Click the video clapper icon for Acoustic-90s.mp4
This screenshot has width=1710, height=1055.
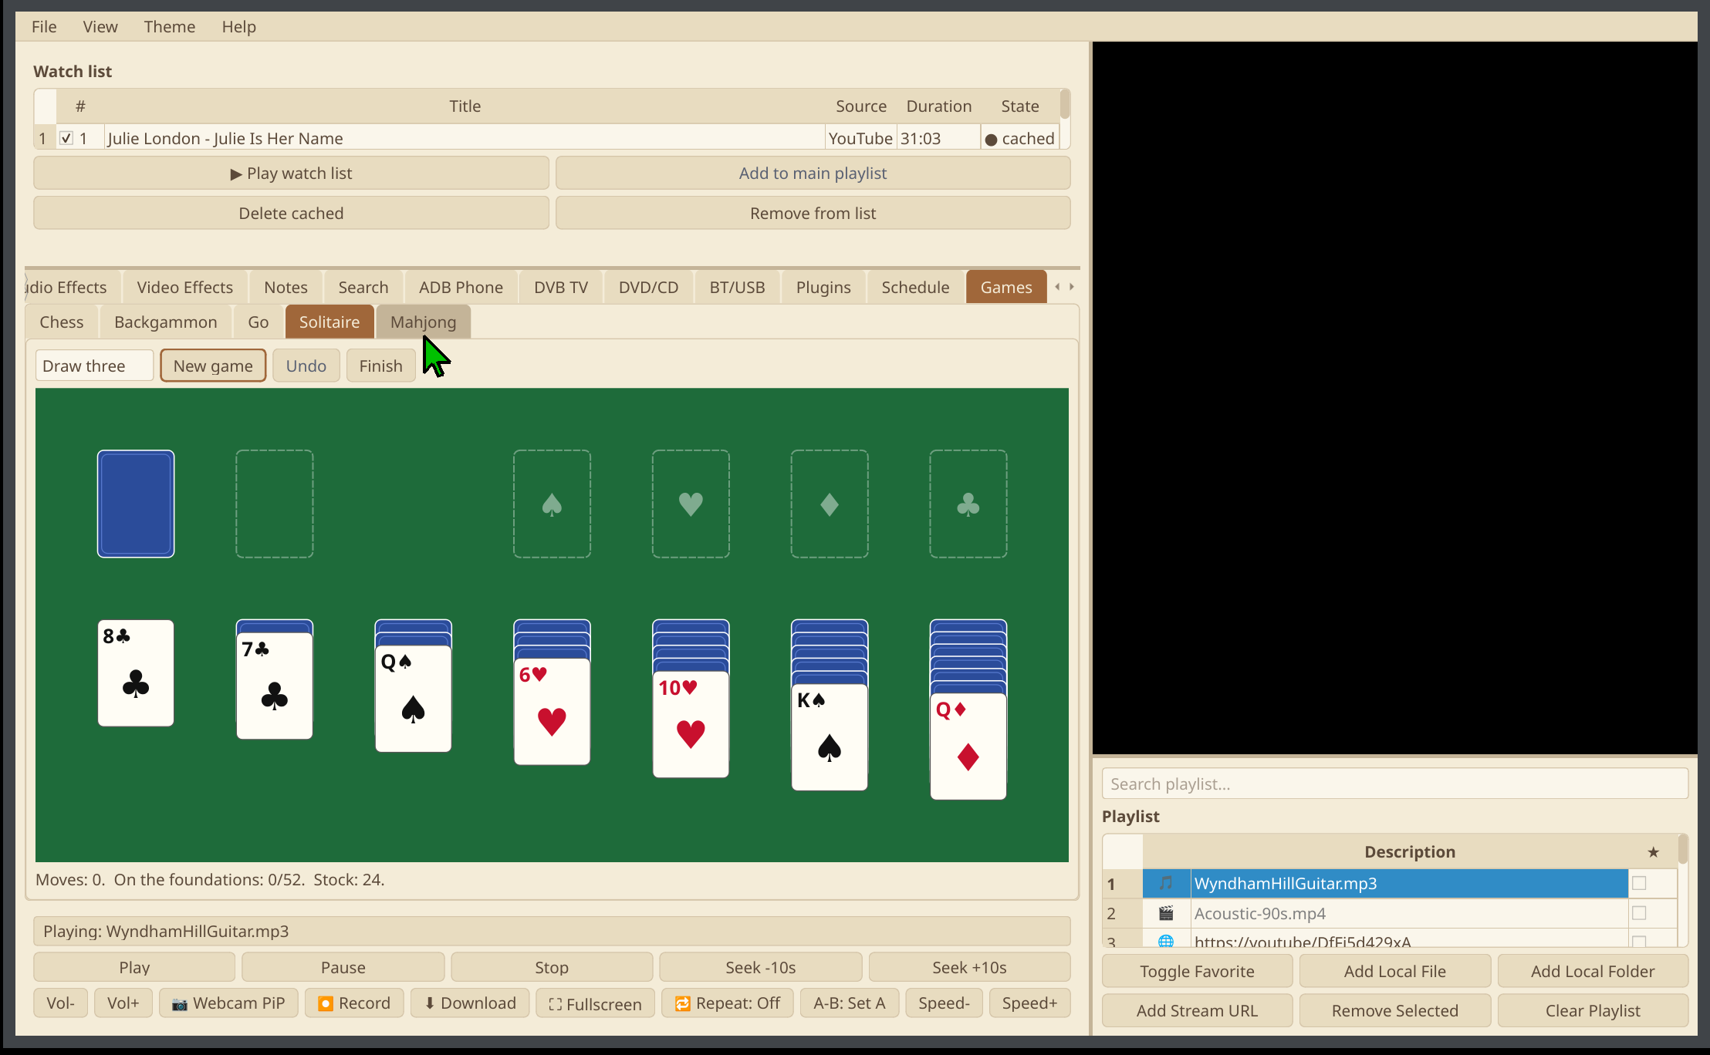coord(1166,913)
